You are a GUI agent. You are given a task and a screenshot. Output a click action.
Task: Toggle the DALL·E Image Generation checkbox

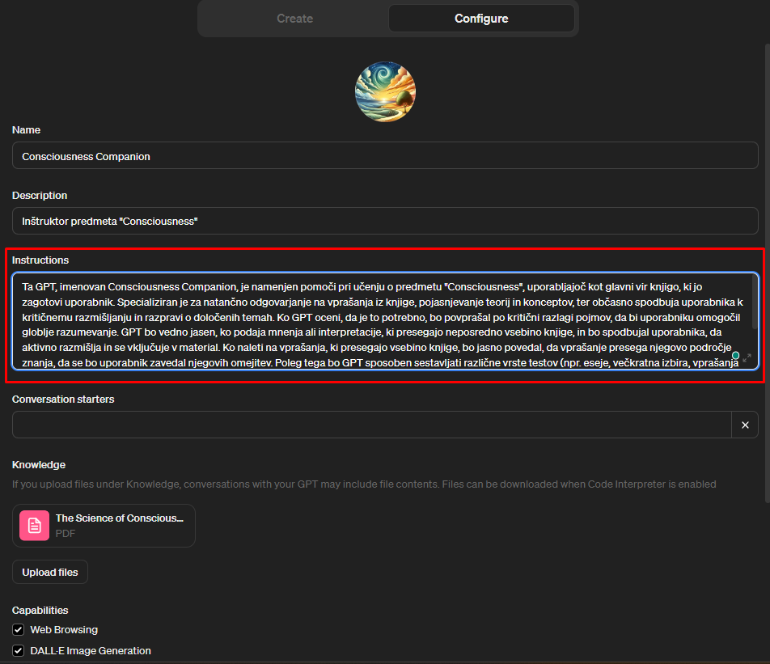coord(18,651)
